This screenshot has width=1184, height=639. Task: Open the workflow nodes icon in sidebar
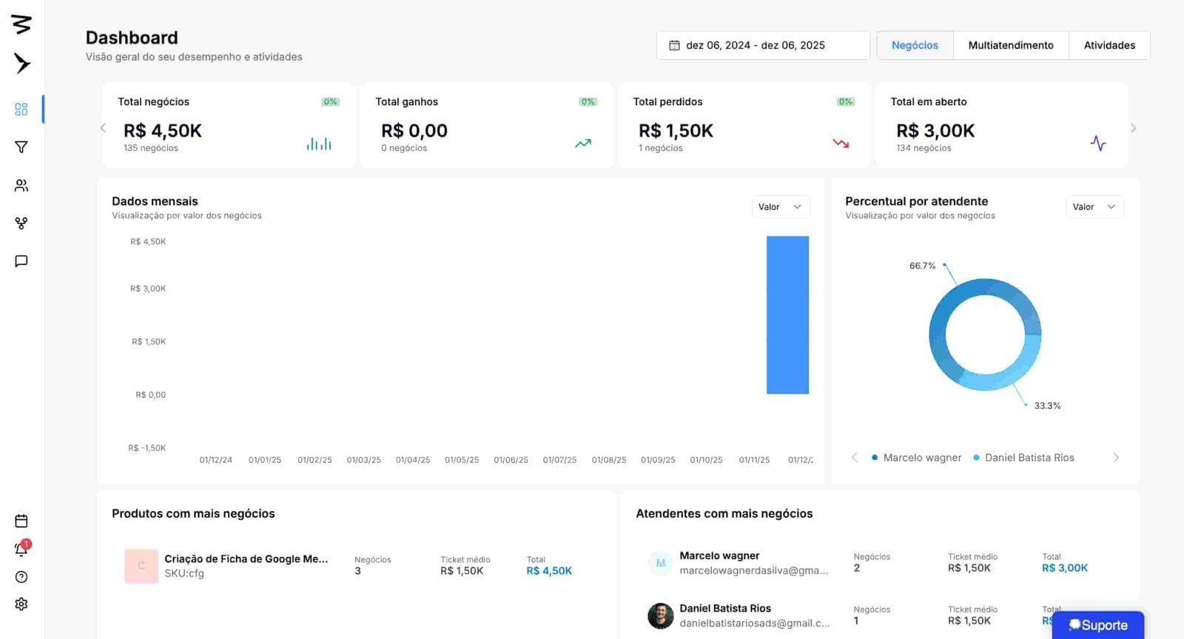(x=21, y=223)
